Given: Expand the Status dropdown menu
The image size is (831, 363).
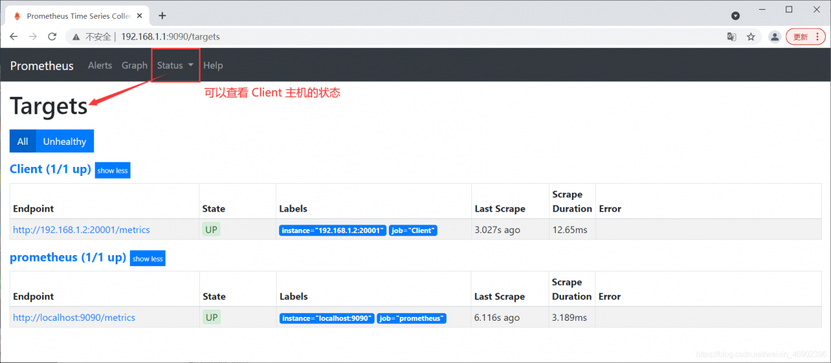Looking at the screenshot, I should pos(175,66).
